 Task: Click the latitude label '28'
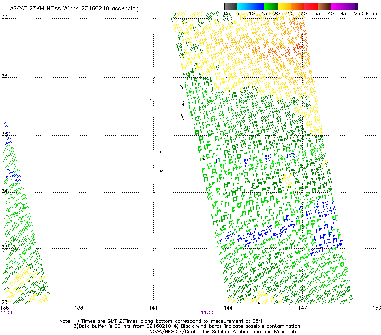tap(4, 76)
